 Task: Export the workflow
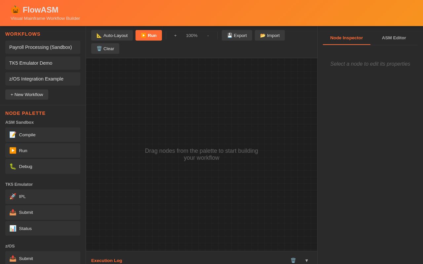[x=237, y=35]
